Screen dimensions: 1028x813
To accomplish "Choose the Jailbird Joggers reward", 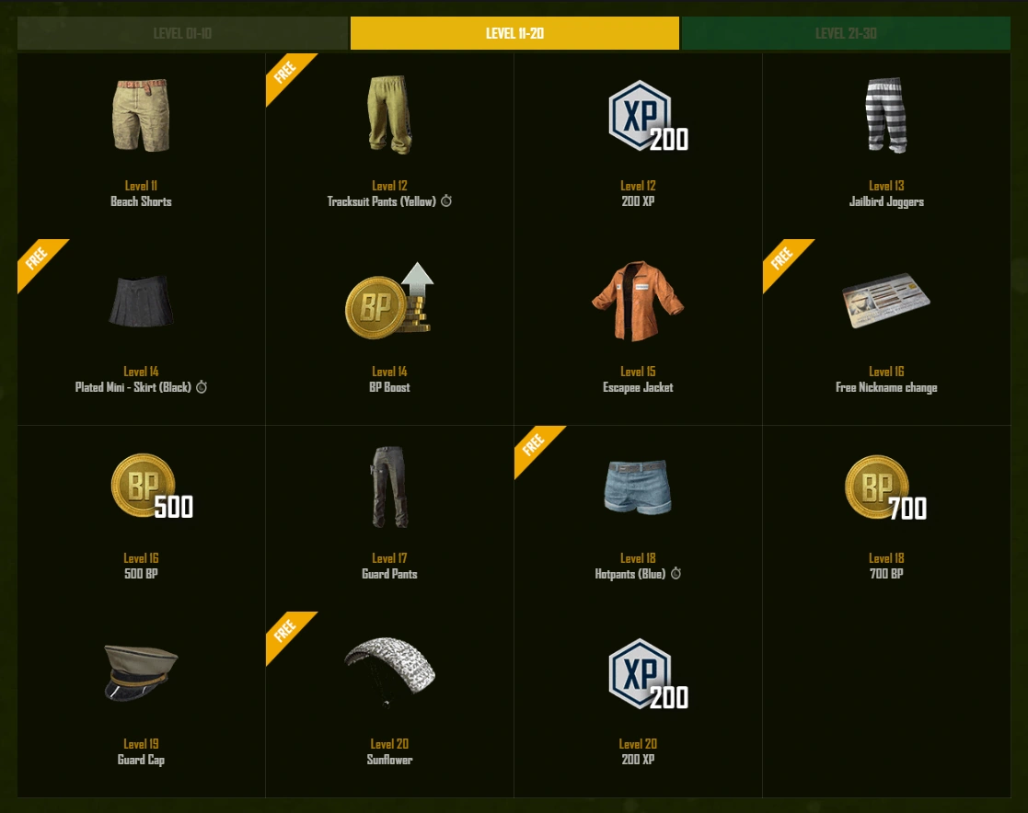I will [x=886, y=115].
